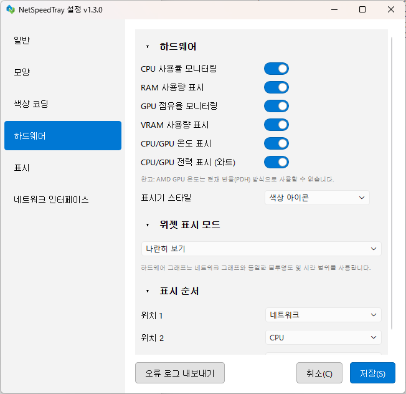Click 오류 로그 내보내기 button
The image size is (406, 394).
tap(180, 373)
